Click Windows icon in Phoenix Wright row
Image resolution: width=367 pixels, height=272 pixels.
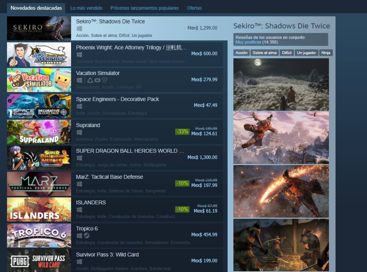coord(79,54)
